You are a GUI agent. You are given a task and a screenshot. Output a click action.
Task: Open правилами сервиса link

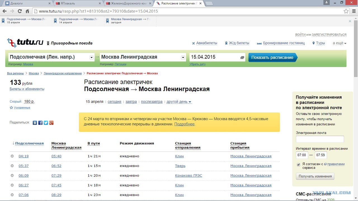click(x=336, y=164)
